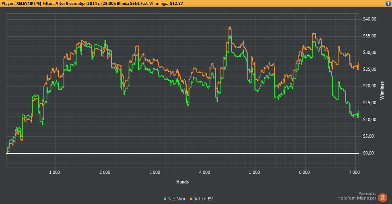Click the Blinds $5NL Fast filter text
Image resolution: width=392 pixels, height=204 pixels.
(x=132, y=4)
